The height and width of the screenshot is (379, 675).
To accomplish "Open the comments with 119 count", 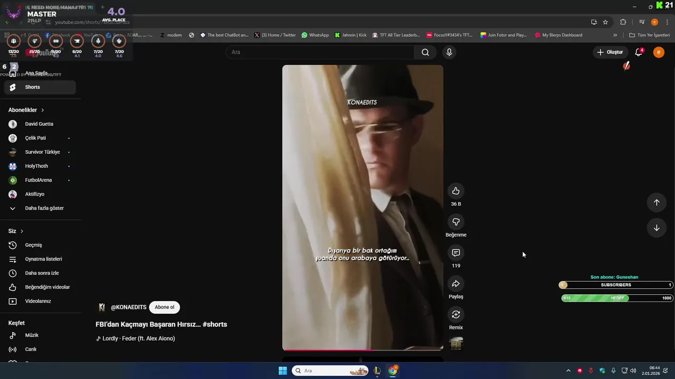I will pos(456,253).
